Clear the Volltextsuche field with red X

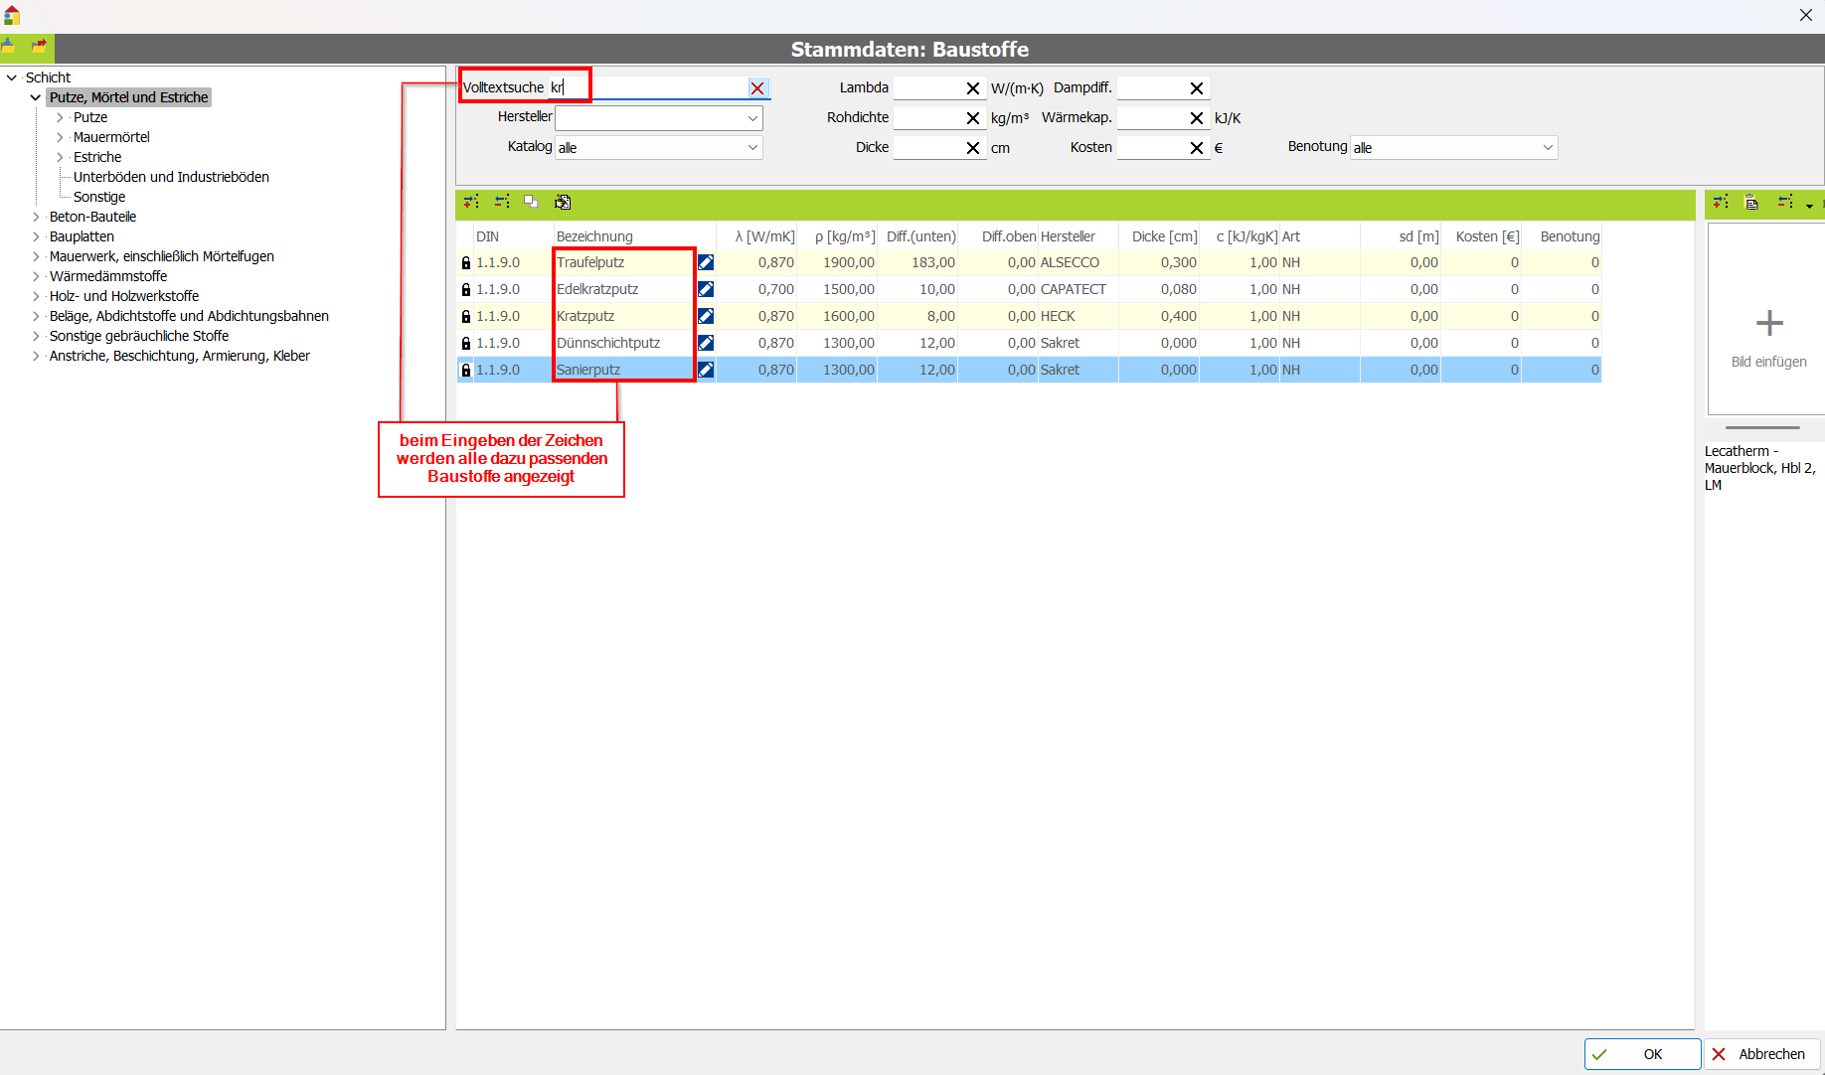pos(757,88)
